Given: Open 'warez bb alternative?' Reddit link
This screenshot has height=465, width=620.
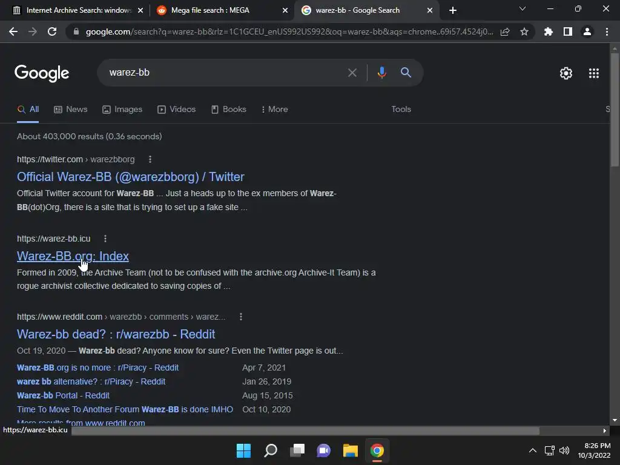Looking at the screenshot, I should point(91,381).
